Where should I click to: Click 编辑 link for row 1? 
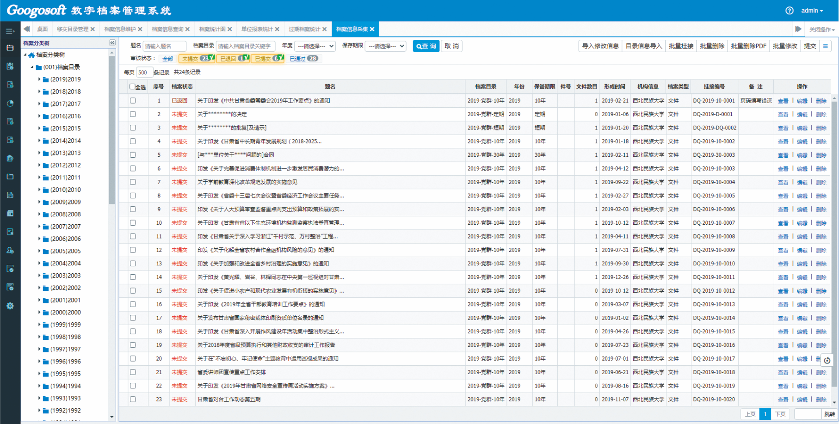point(802,101)
